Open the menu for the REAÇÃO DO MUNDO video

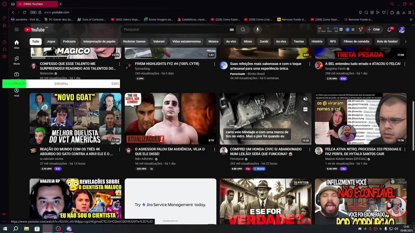point(119,150)
